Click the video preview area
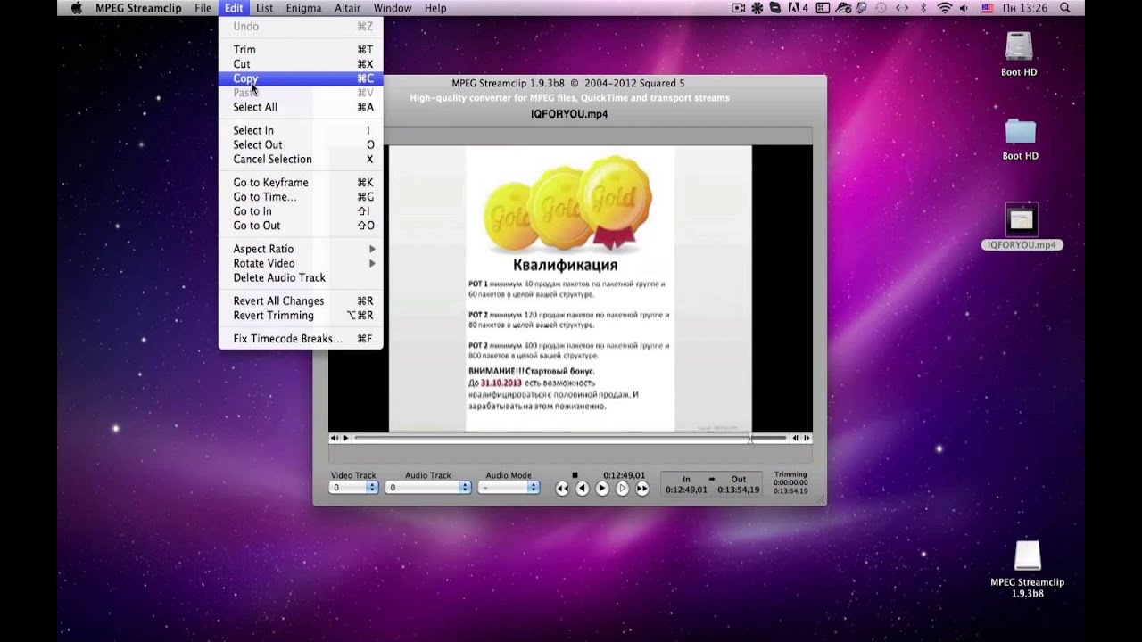 point(570,288)
